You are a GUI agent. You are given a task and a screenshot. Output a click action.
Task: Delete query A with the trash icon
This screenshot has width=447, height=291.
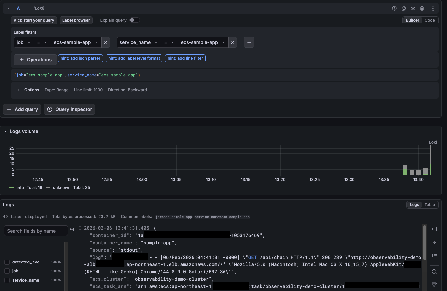422,8
